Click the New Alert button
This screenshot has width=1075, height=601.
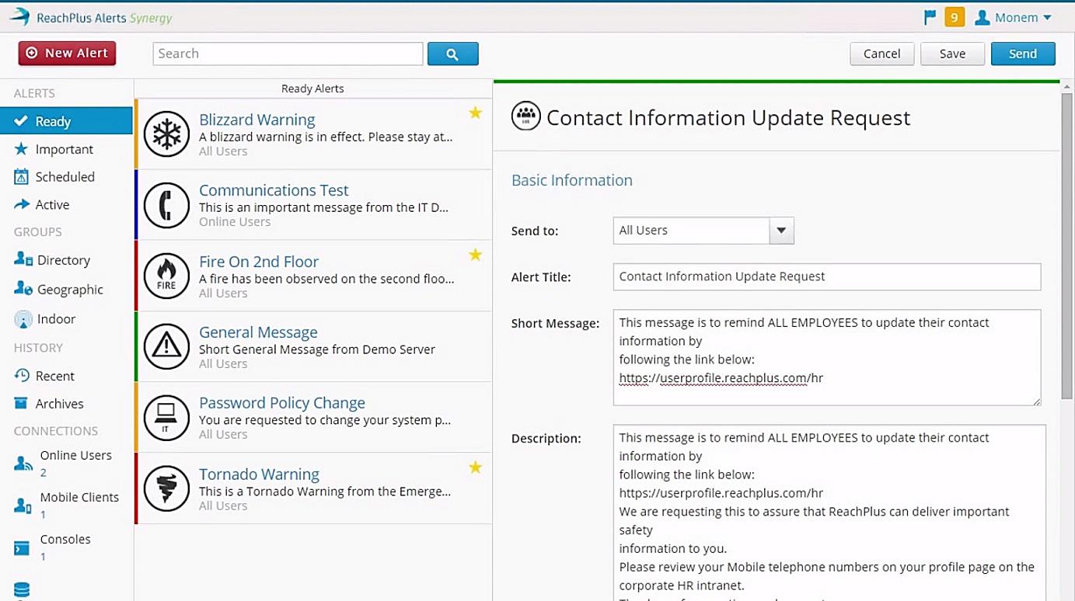click(x=66, y=53)
